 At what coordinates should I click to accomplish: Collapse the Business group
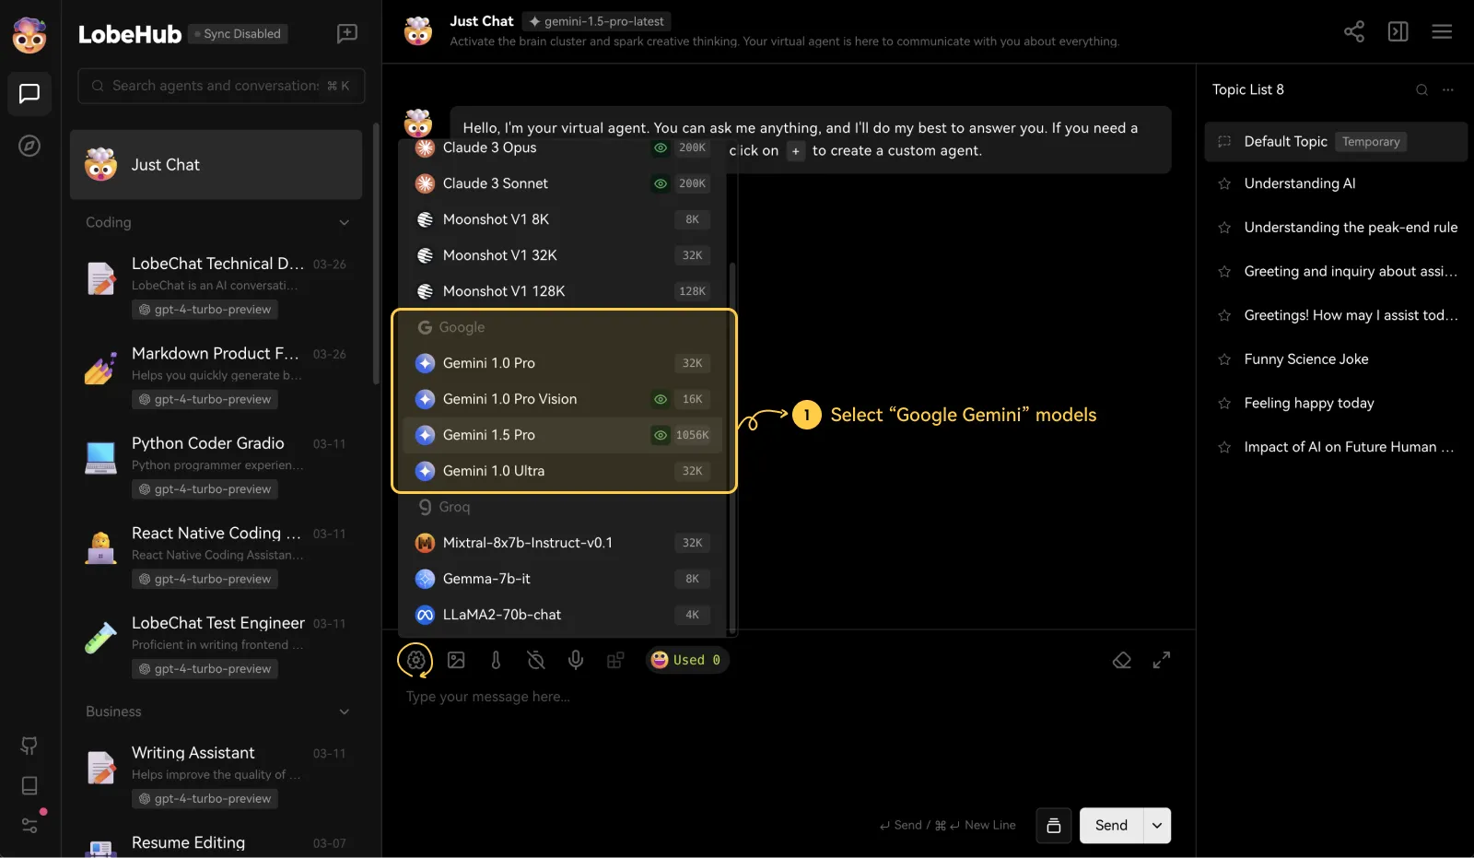pyautogui.click(x=345, y=711)
